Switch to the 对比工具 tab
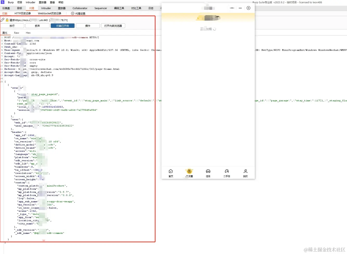This screenshot has width=347, height=254. pyautogui.click(x=136, y=8)
